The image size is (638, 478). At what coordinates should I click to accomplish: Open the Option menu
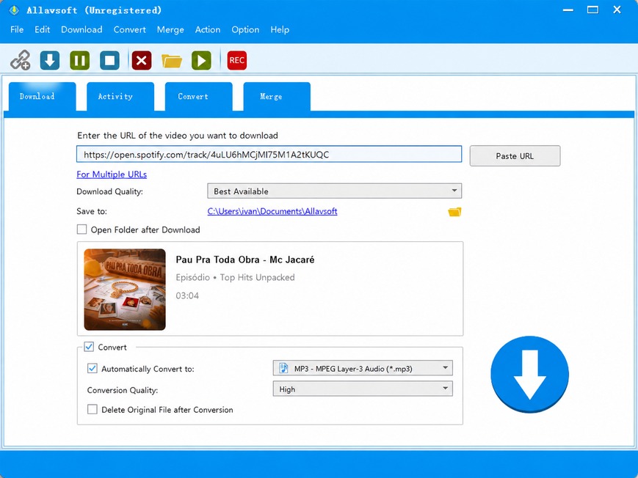point(245,29)
